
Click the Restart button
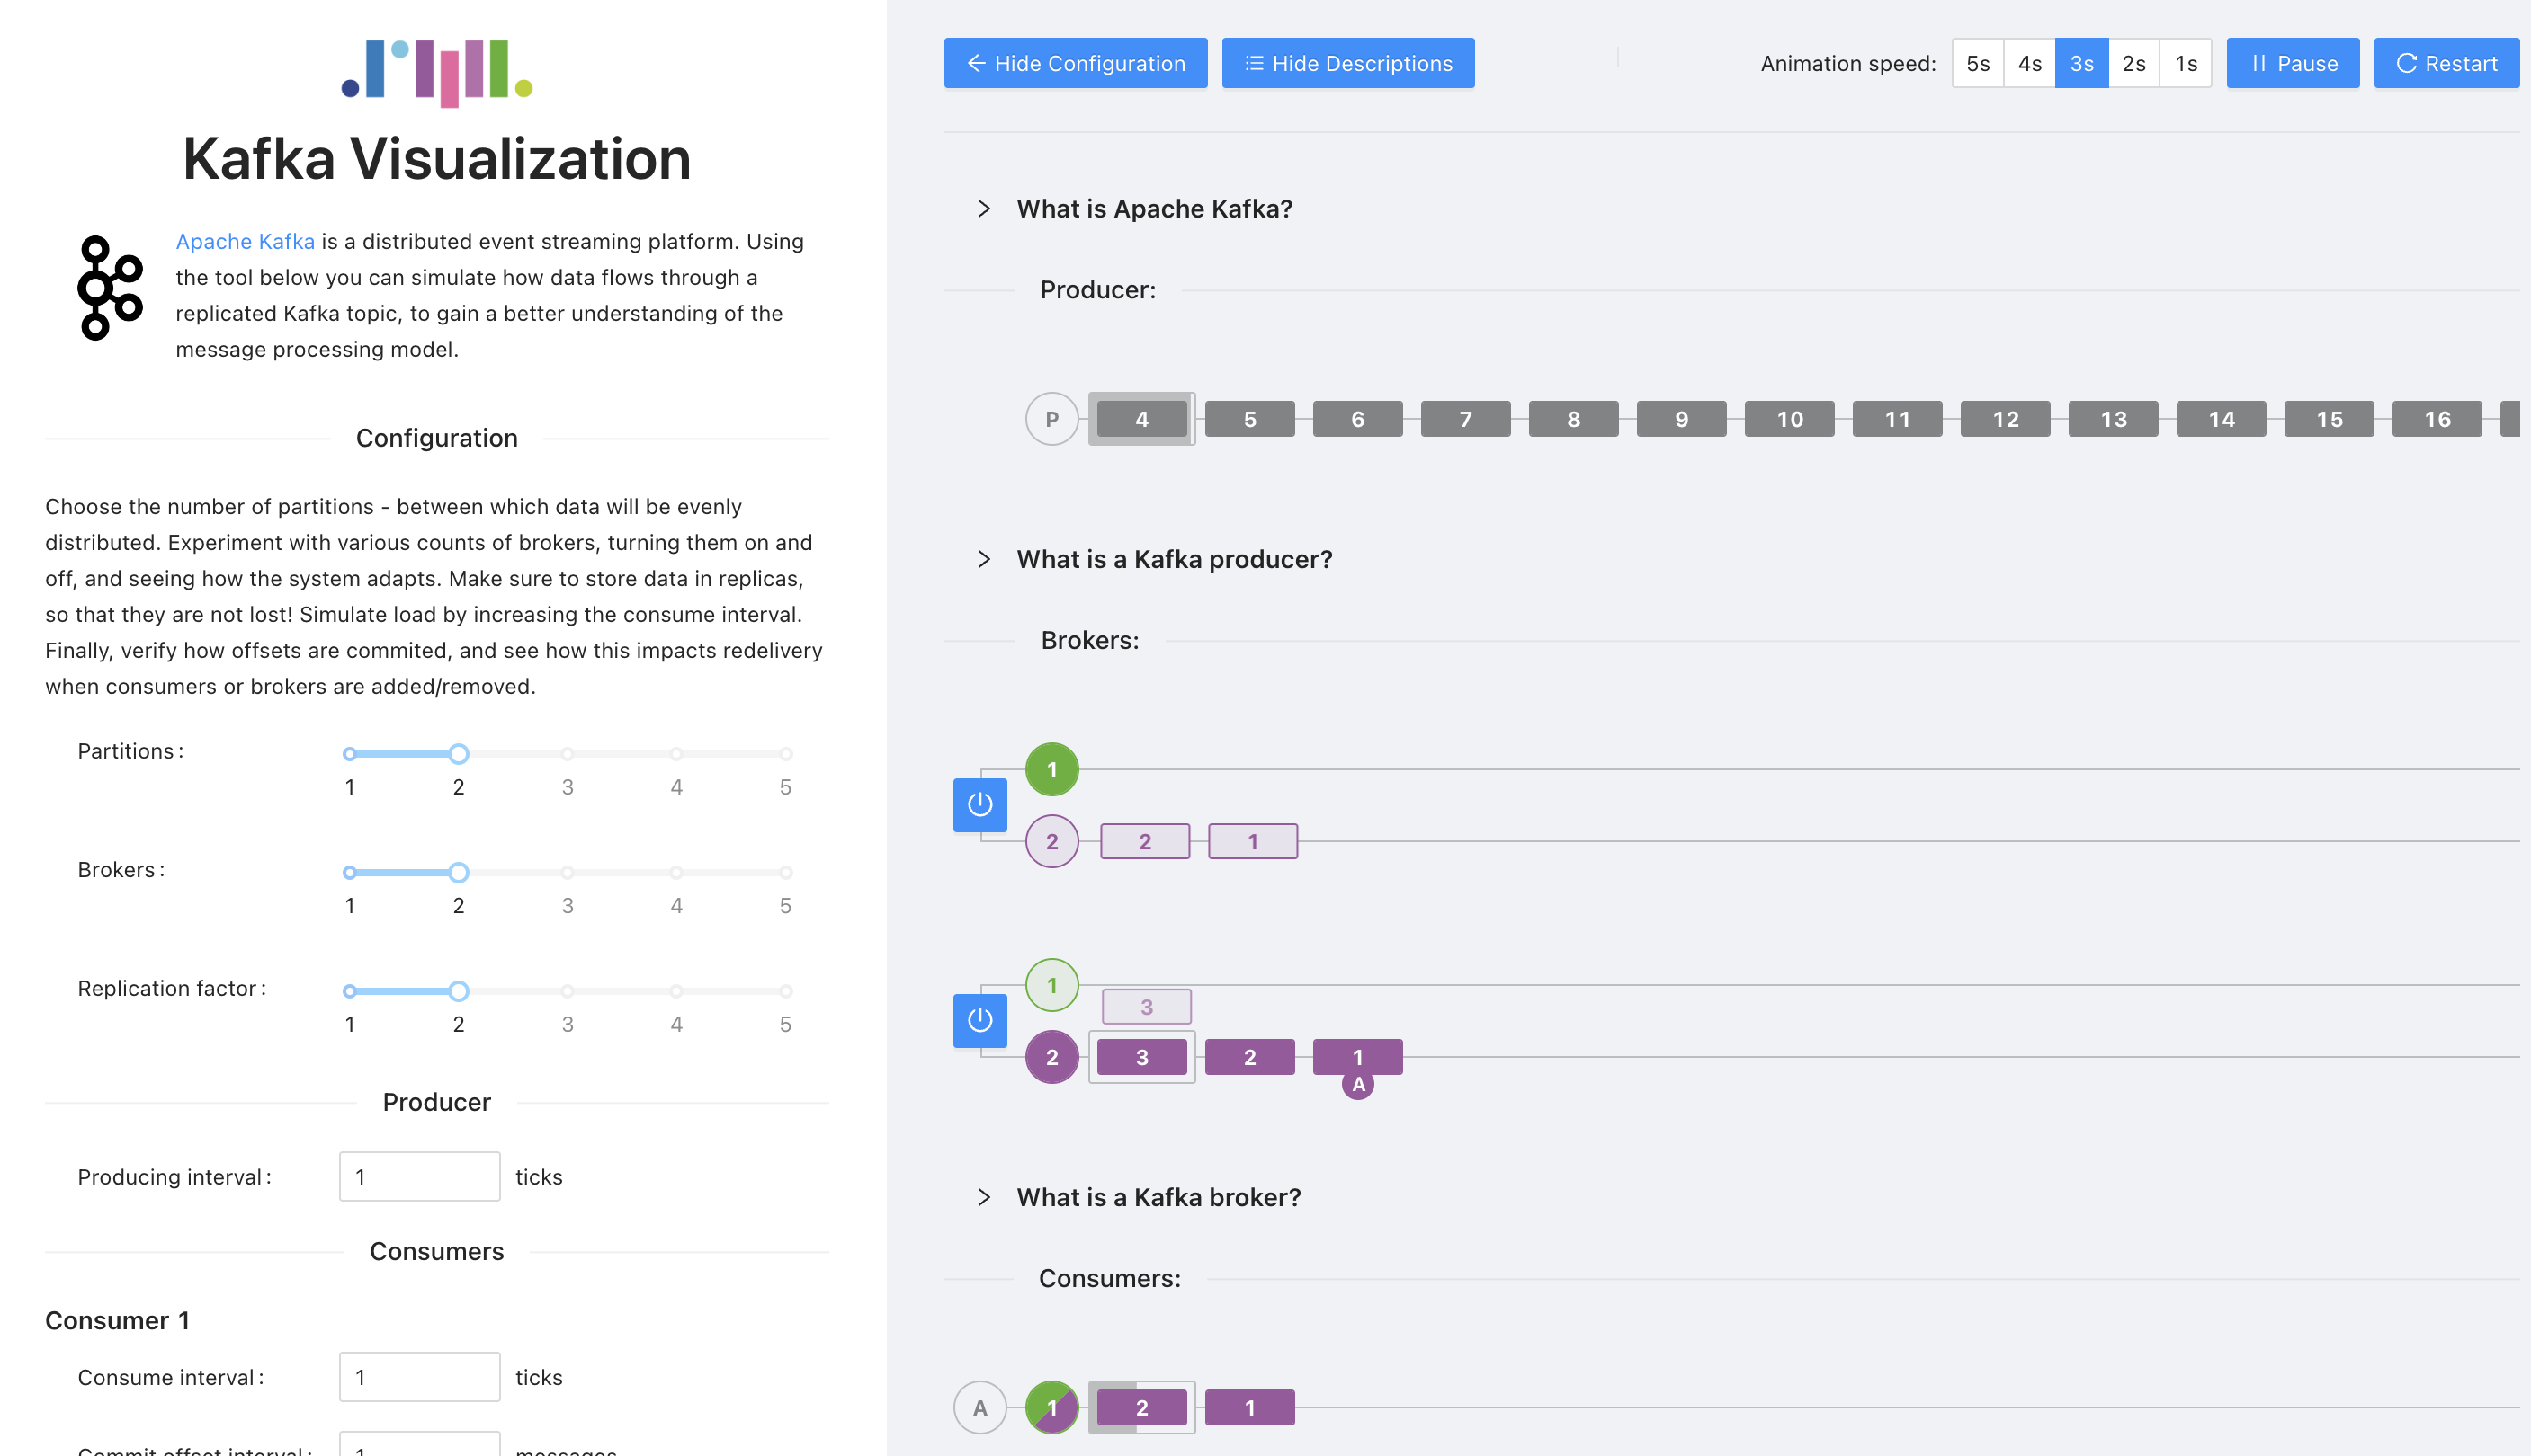[2446, 63]
